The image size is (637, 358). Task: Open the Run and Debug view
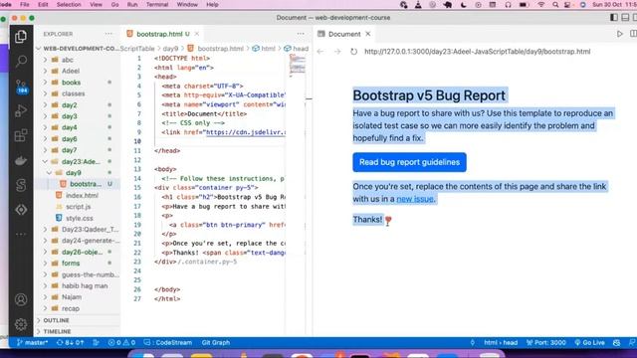coord(21,110)
